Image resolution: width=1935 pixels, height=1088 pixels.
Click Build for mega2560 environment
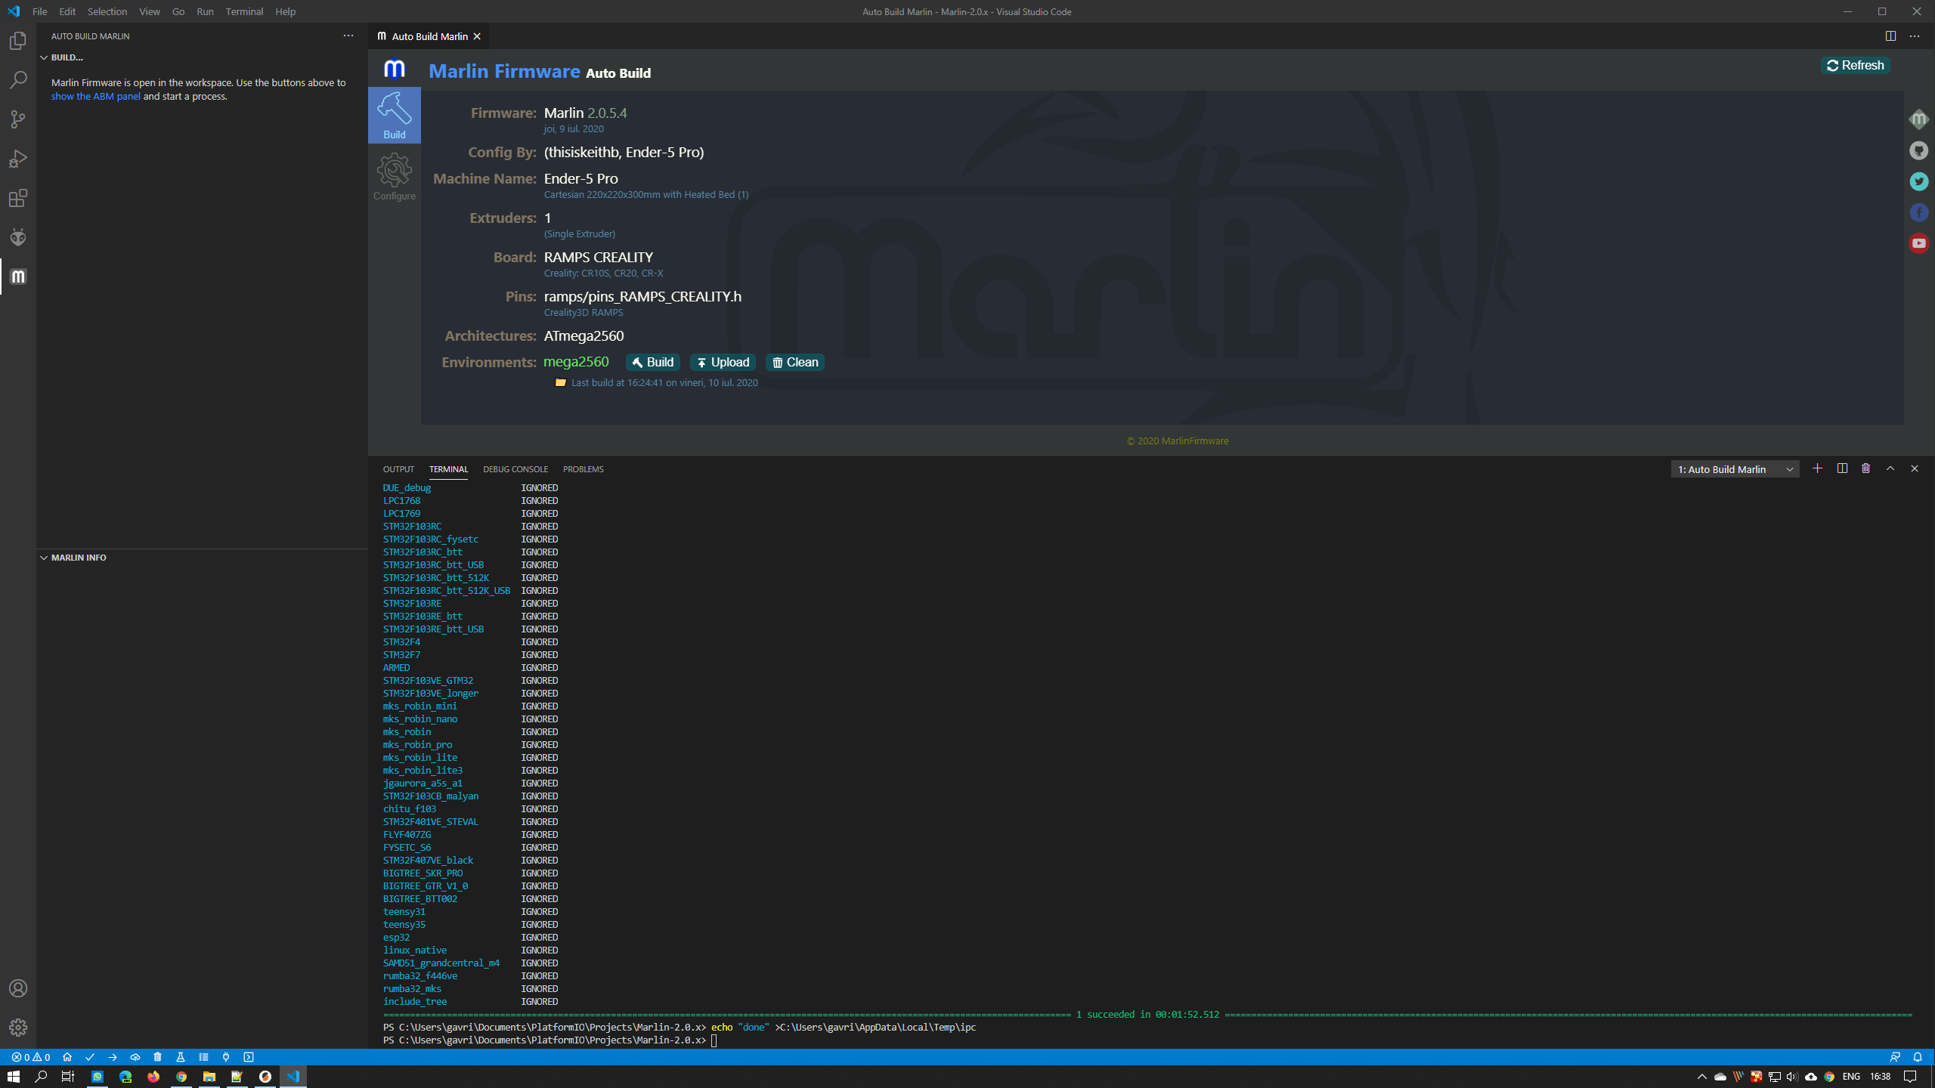(x=652, y=363)
